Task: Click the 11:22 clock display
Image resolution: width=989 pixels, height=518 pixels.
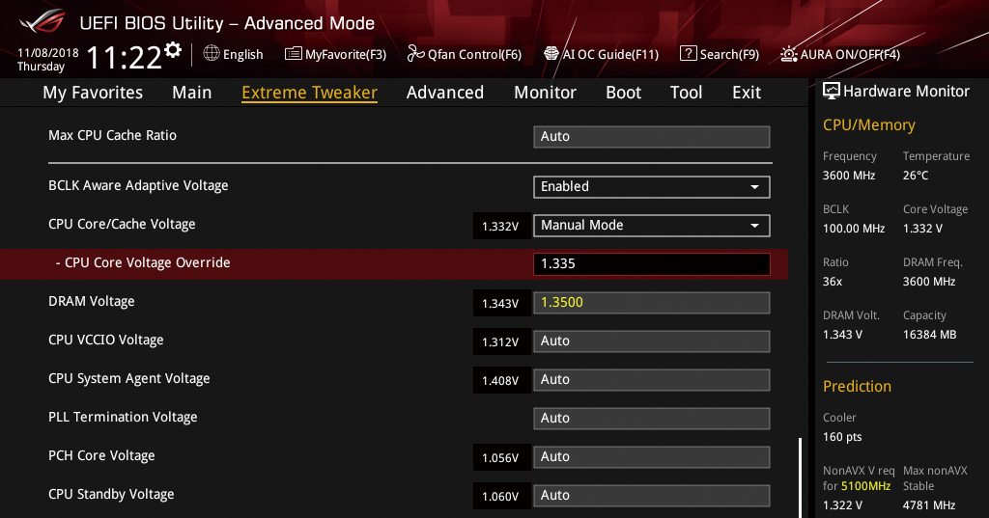Action: [125, 58]
